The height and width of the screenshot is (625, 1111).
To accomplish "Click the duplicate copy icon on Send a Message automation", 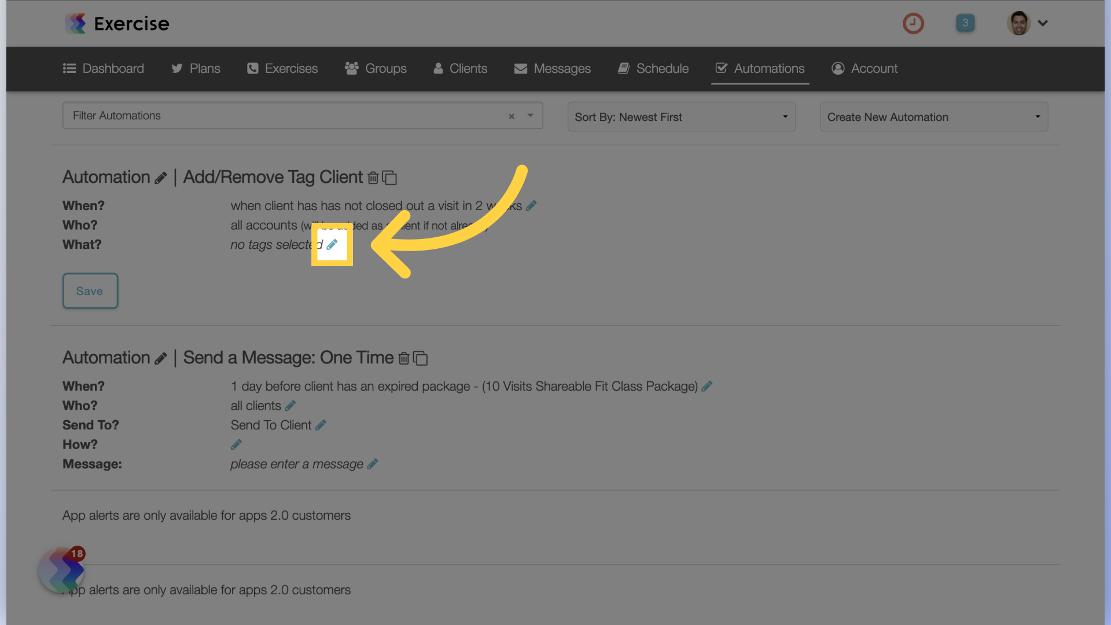I will point(421,357).
